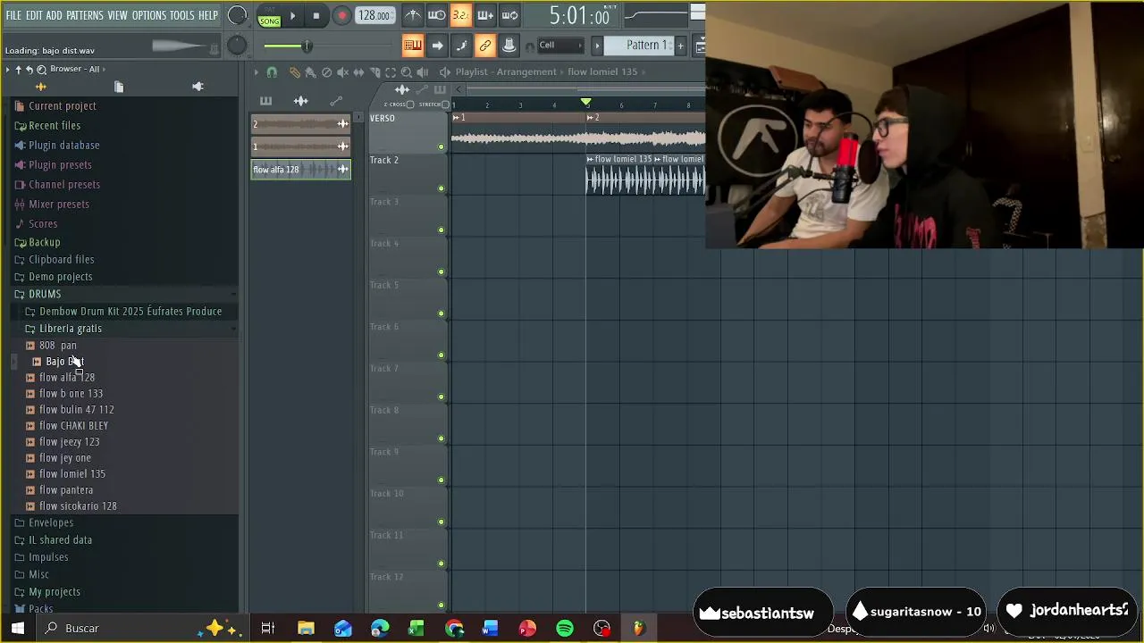Toggle loop recording icon
The width and height of the screenshot is (1144, 643).
pyautogui.click(x=509, y=15)
